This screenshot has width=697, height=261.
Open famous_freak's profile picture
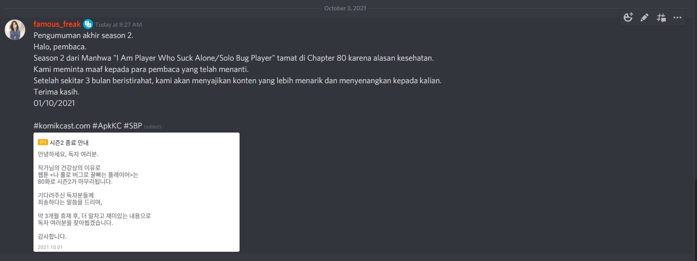point(15,30)
